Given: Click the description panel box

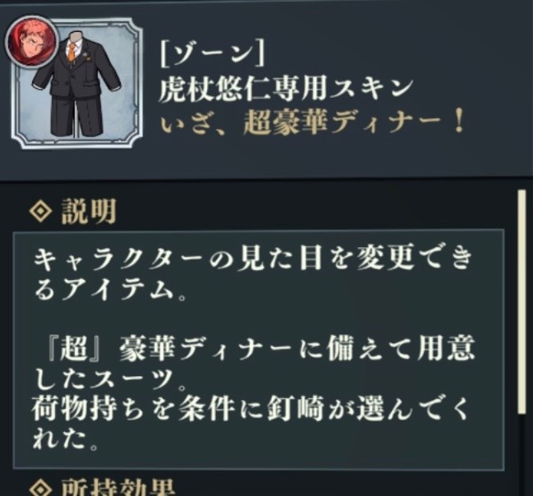Looking at the screenshot, I should [259, 349].
